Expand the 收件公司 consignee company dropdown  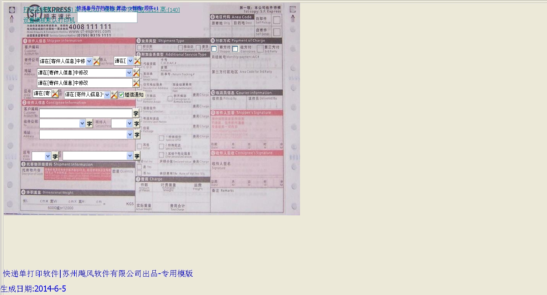pos(82,124)
